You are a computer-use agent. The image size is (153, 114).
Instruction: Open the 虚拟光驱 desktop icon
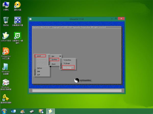tap(18, 6)
